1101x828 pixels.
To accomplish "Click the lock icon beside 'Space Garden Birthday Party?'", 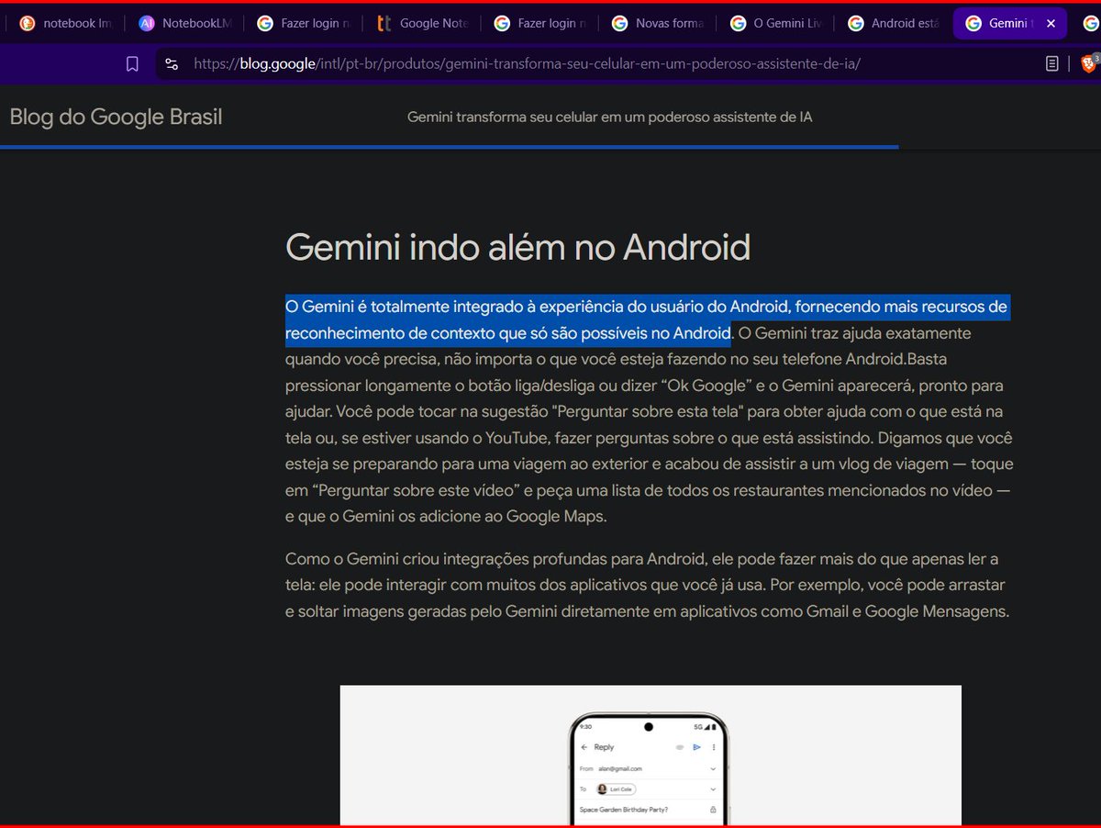I will (713, 810).
